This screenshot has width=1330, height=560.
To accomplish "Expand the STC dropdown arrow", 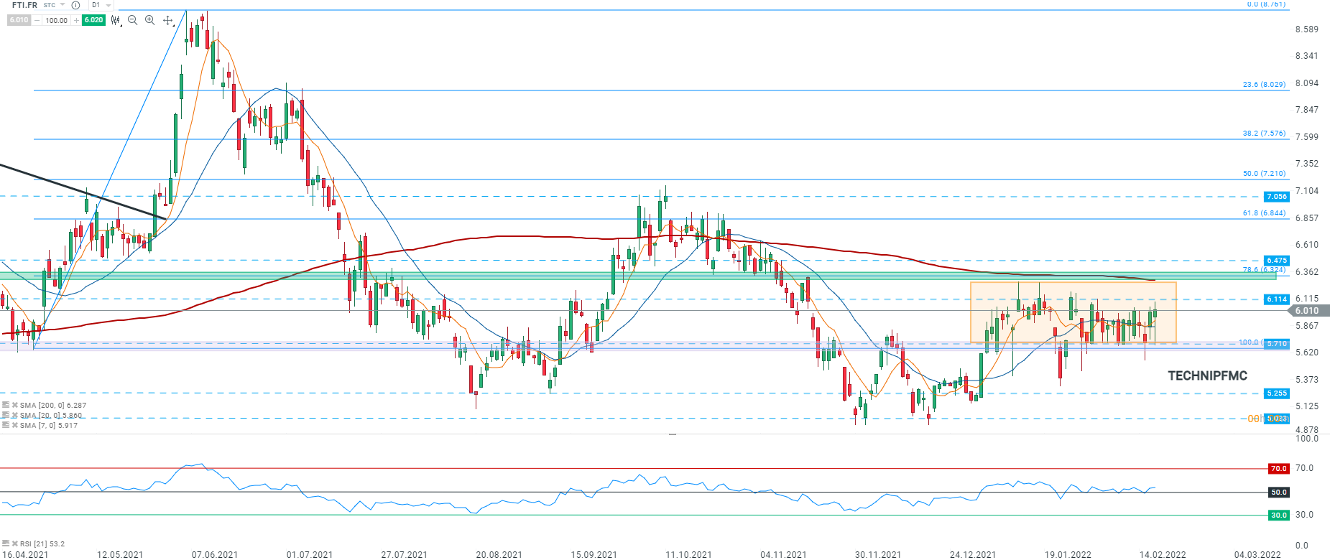I will coord(63,5).
